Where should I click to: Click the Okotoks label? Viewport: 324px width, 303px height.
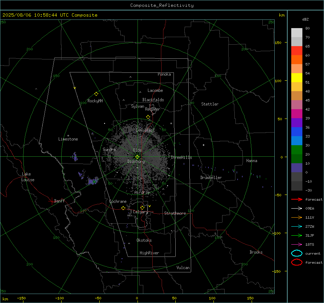[x=144, y=240]
